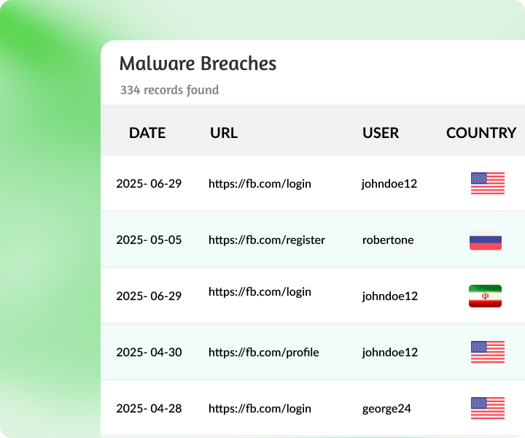Viewport: 525px width, 438px height.
Task: Open the https://fb.com/register link
Action: pos(267,239)
